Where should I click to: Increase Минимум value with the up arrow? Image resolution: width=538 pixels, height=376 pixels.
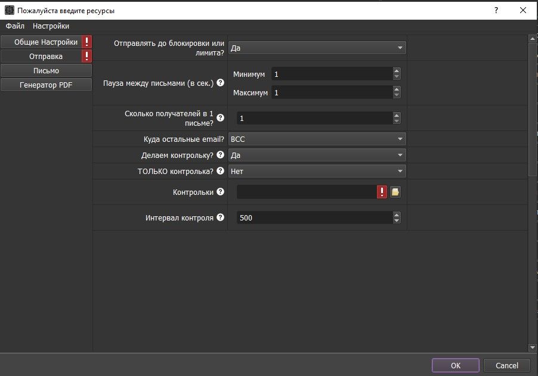click(397, 72)
